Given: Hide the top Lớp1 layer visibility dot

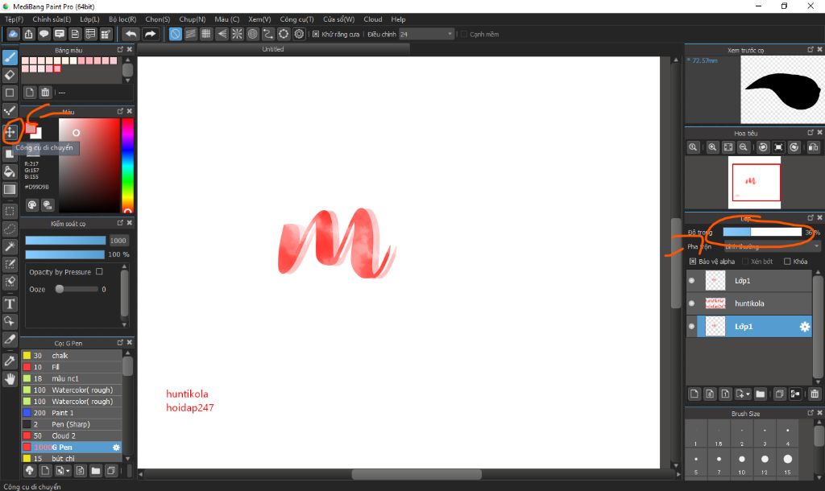Looking at the screenshot, I should click(x=691, y=281).
